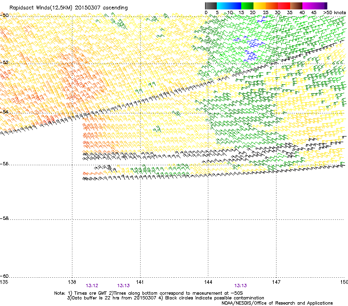Viewport: 348px width, 306px height.
Task: Click the 135 longitude label
Action: click(x=4, y=282)
